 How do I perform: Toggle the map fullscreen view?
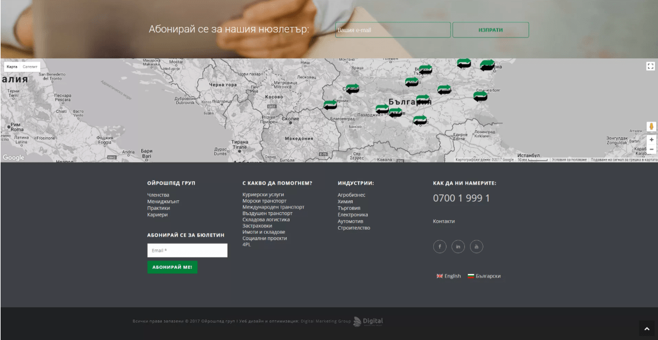coord(650,66)
